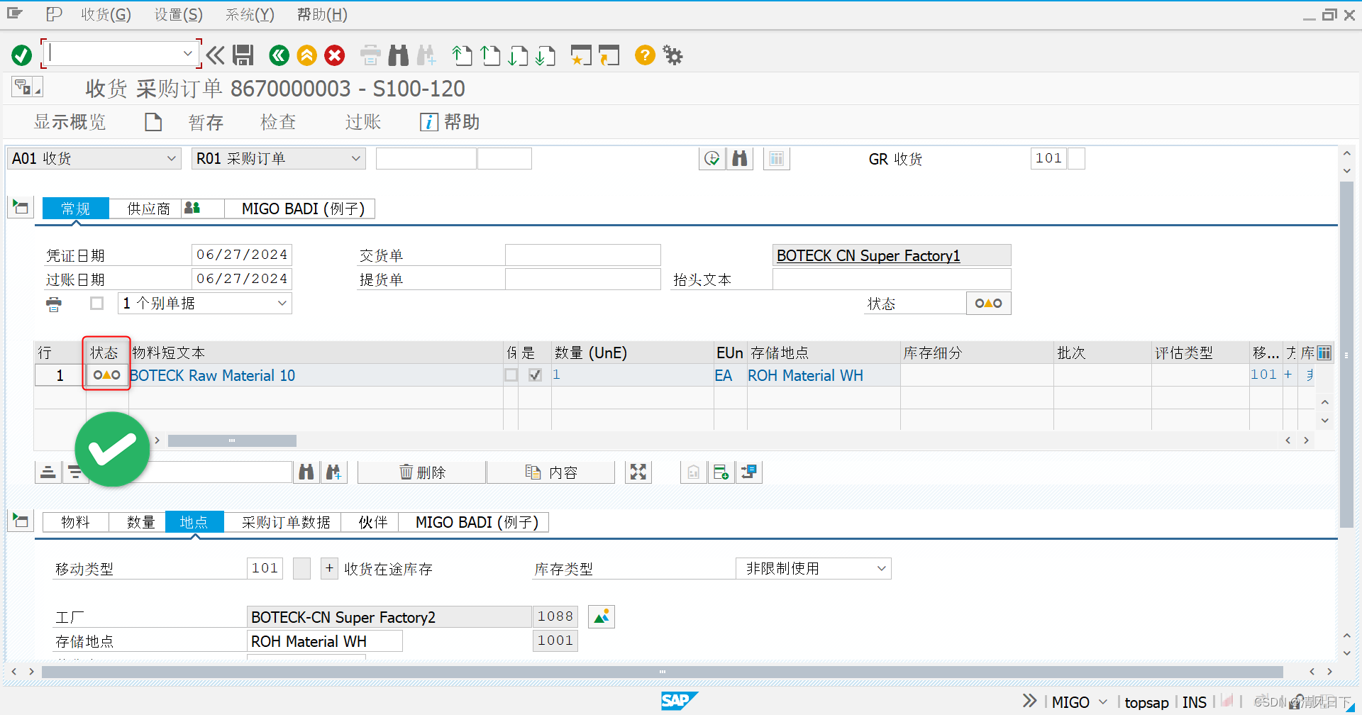This screenshot has width=1362, height=715.
Task: Click the 删除 delete button
Action: 422,472
